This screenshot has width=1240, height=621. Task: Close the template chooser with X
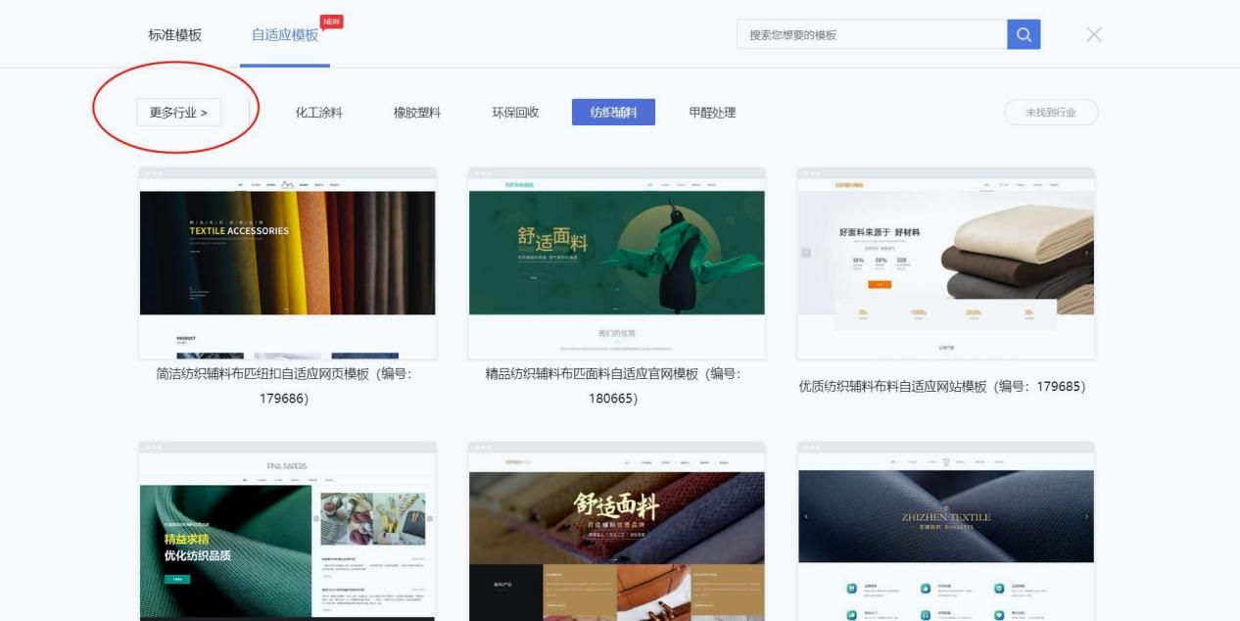coord(1094,34)
